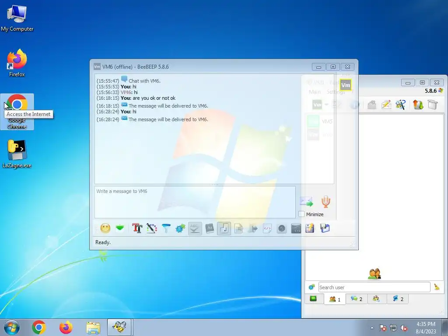
Task: Click the send file document icon
Action: 238,228
